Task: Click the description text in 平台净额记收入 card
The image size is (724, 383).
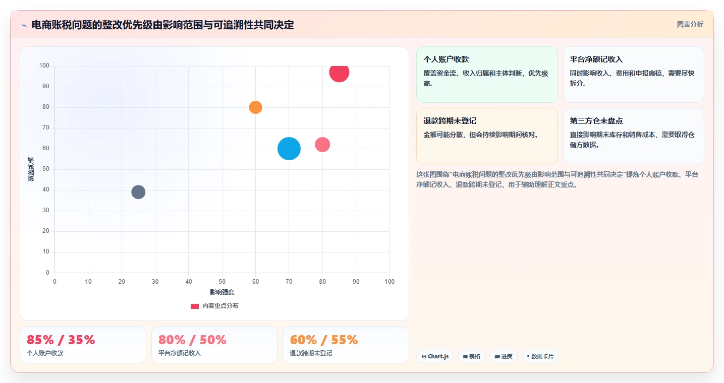Action: pos(632,78)
